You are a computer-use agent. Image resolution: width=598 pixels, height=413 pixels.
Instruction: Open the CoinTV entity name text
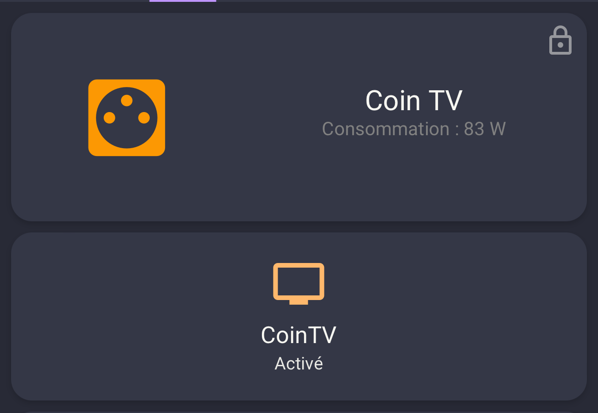tap(299, 335)
